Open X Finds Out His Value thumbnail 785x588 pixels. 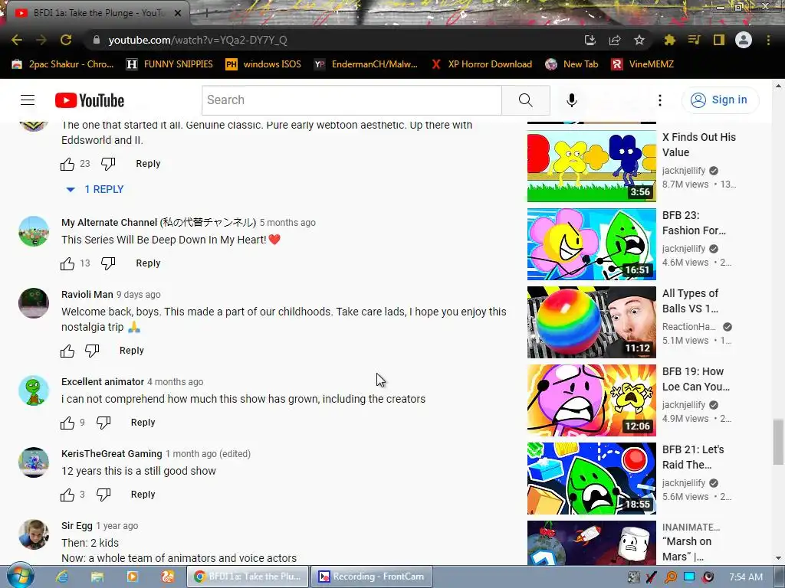click(x=591, y=166)
